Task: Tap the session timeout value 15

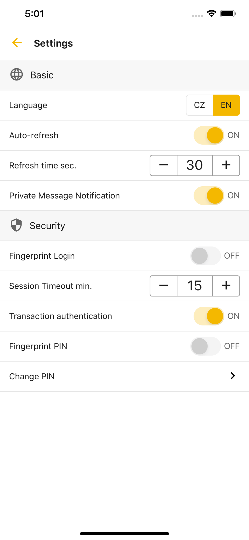Action: [x=195, y=286]
